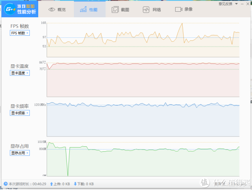252x190 pixels.
Task: Click the 1015M axis label
Action: (x=42, y=142)
